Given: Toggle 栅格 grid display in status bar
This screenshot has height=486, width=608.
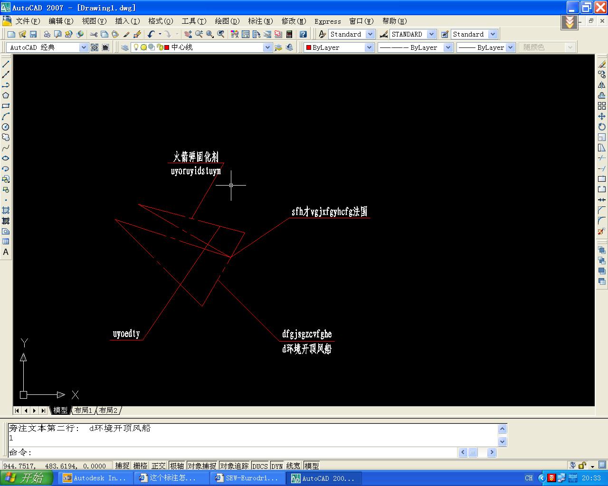Looking at the screenshot, I should (140, 466).
